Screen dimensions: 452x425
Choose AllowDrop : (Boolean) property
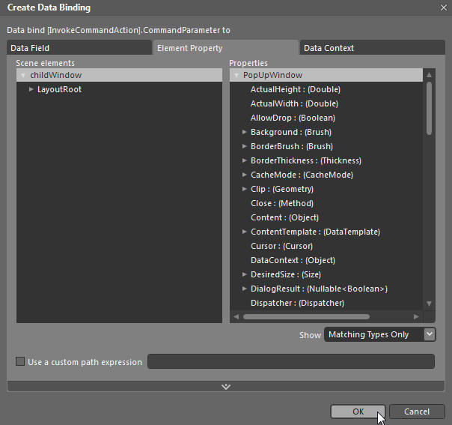click(x=293, y=118)
